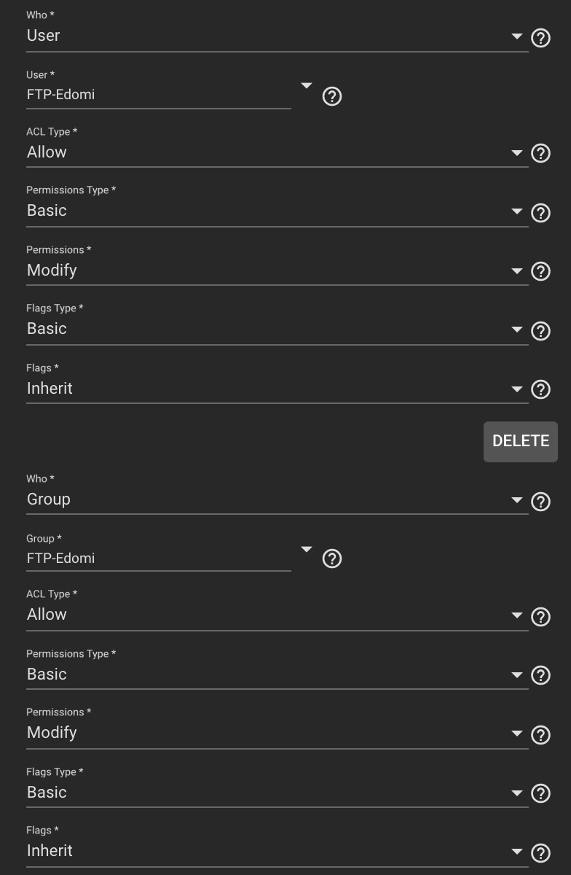Expand first Permissions dropdown showing Modify
This screenshot has height=875, width=571.
[277, 271]
